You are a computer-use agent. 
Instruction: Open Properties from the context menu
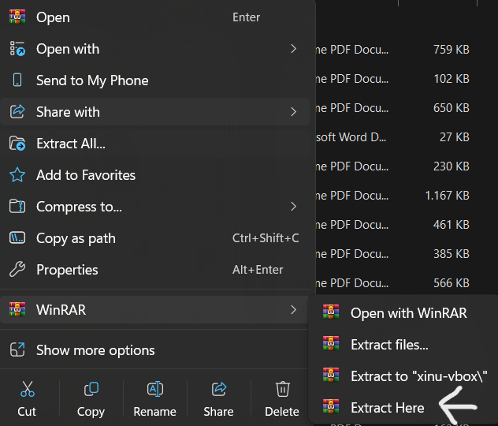click(x=154, y=270)
